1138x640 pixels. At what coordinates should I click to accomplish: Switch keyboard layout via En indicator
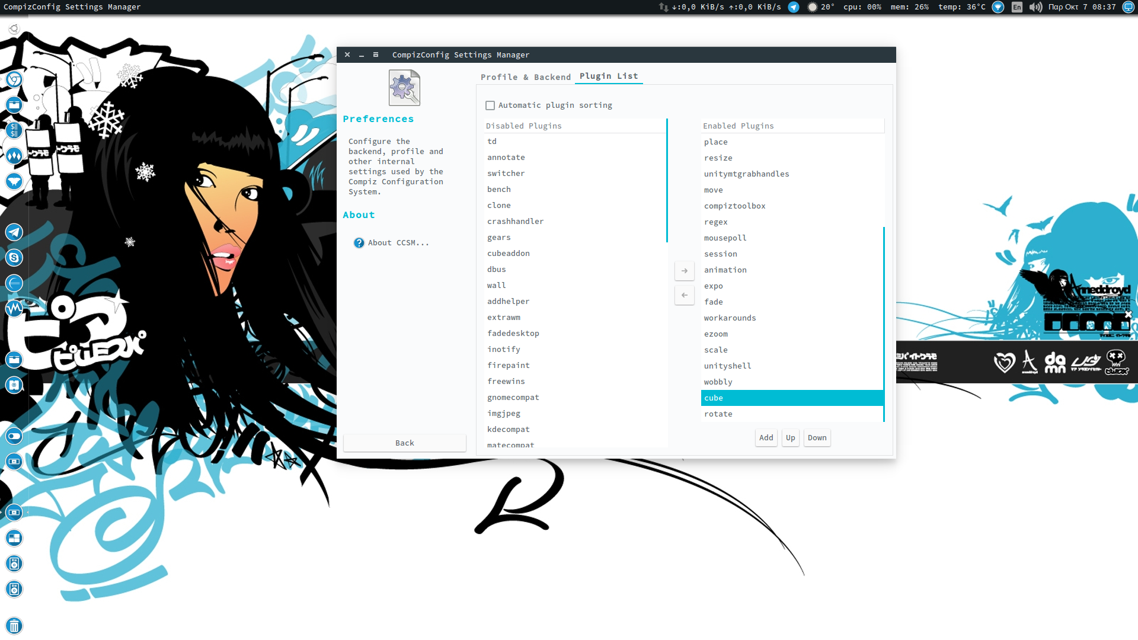(1017, 7)
